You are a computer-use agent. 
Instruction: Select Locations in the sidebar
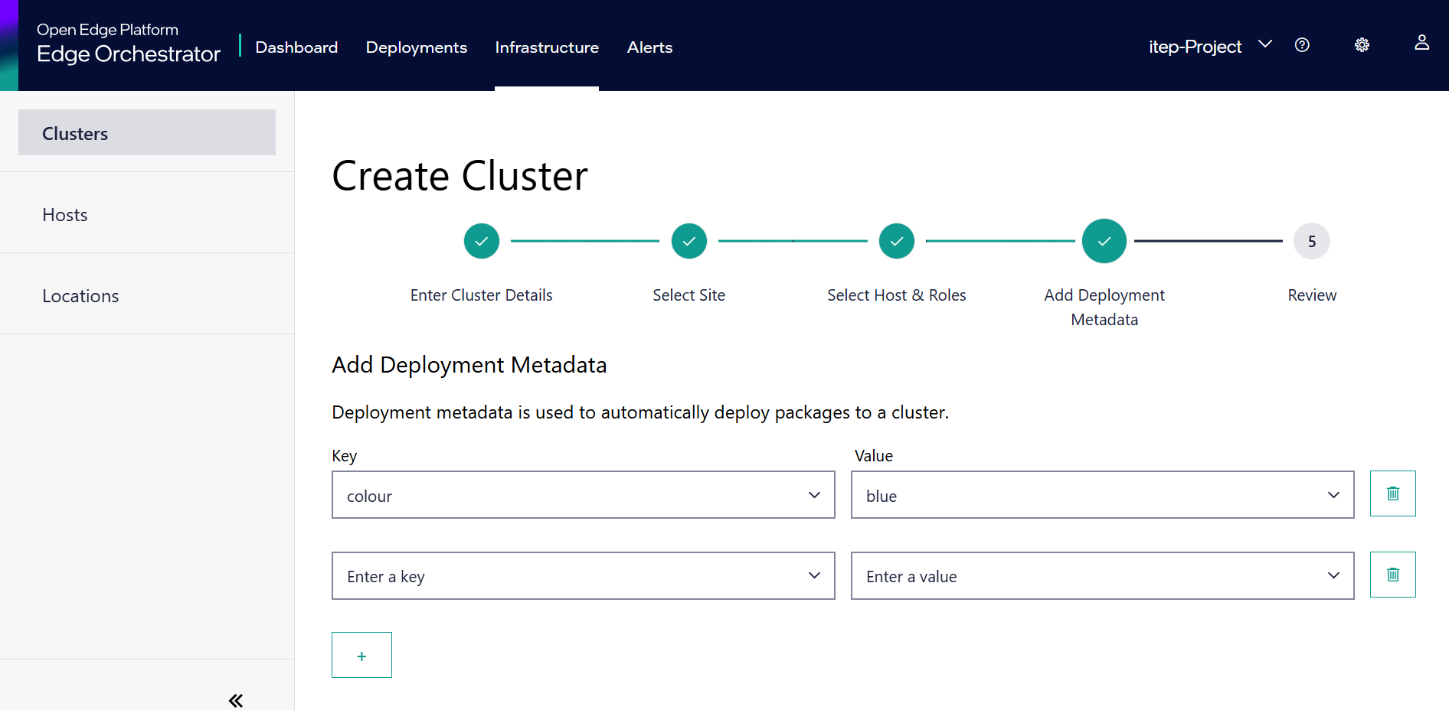coord(80,295)
